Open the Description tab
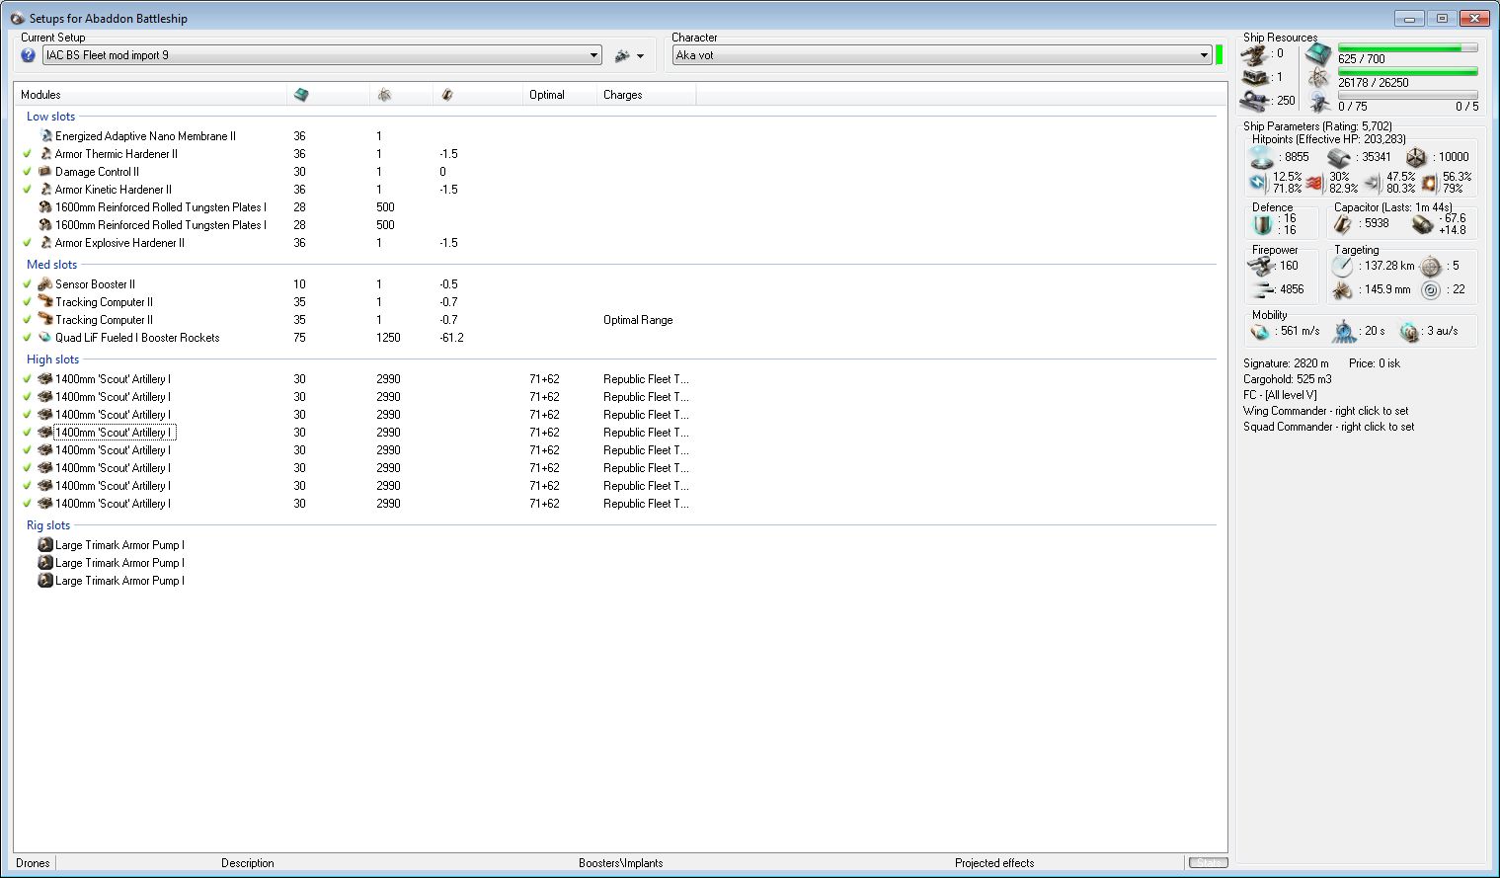The height and width of the screenshot is (878, 1500). pyautogui.click(x=248, y=863)
